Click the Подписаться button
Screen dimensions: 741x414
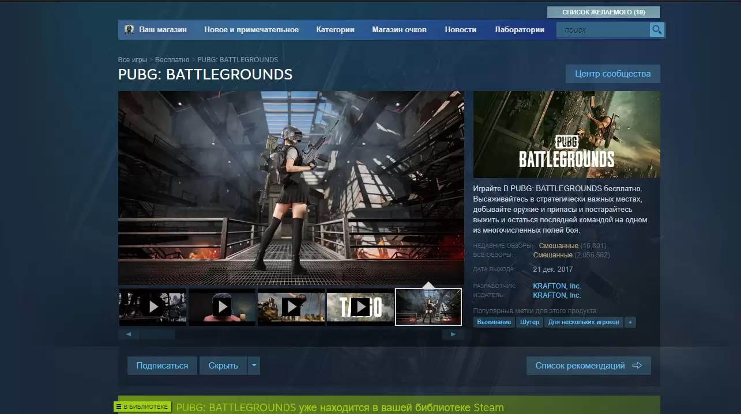coord(162,366)
